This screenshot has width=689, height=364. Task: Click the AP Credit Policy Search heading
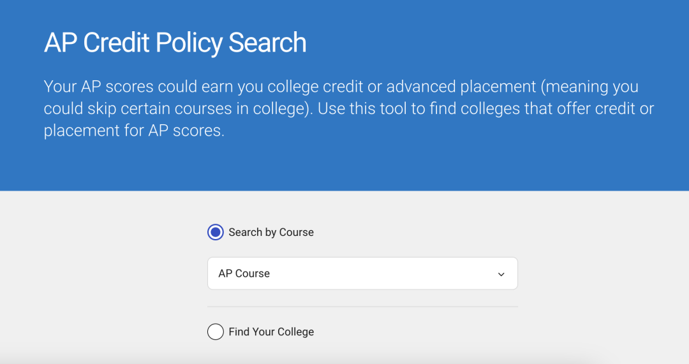pos(175,43)
